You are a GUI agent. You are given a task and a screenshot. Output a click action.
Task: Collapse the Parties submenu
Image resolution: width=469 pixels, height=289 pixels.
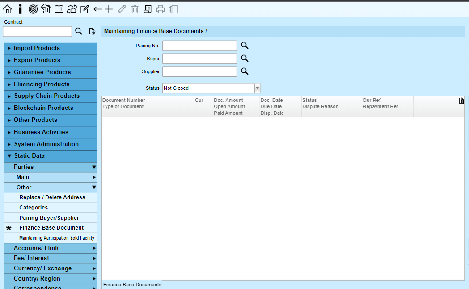coord(51,167)
